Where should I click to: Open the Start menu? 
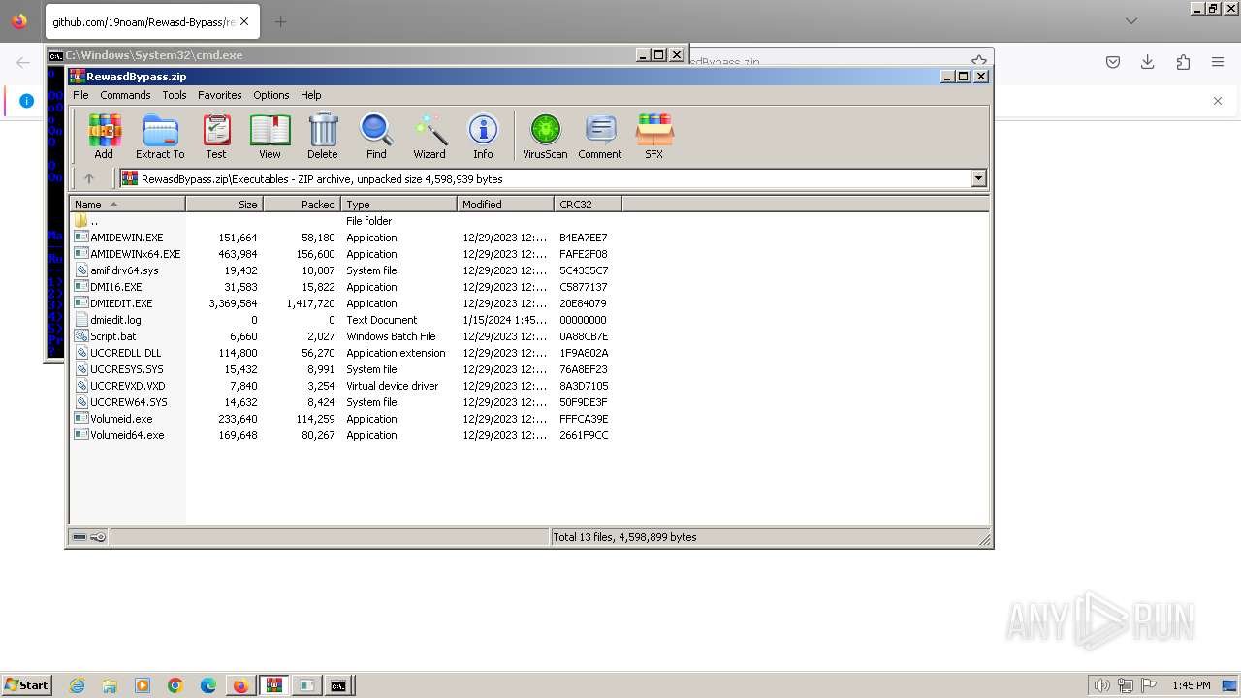(x=26, y=685)
